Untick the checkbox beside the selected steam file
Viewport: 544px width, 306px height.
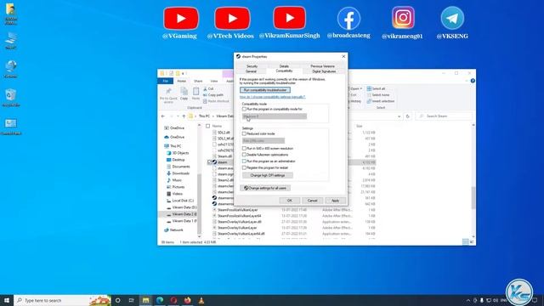(209, 162)
